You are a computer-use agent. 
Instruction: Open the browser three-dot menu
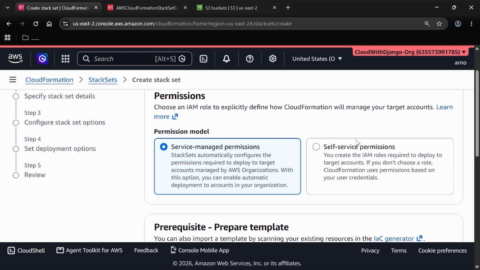pos(471,24)
